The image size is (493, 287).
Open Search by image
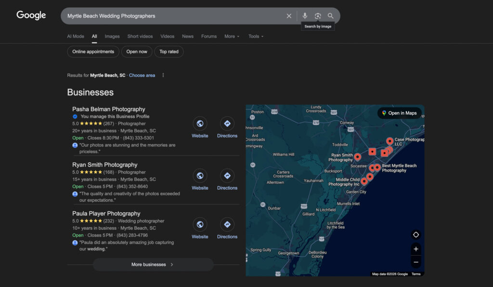pyautogui.click(x=318, y=15)
